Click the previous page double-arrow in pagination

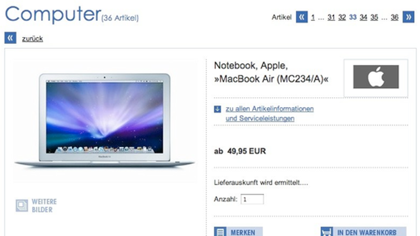(302, 17)
